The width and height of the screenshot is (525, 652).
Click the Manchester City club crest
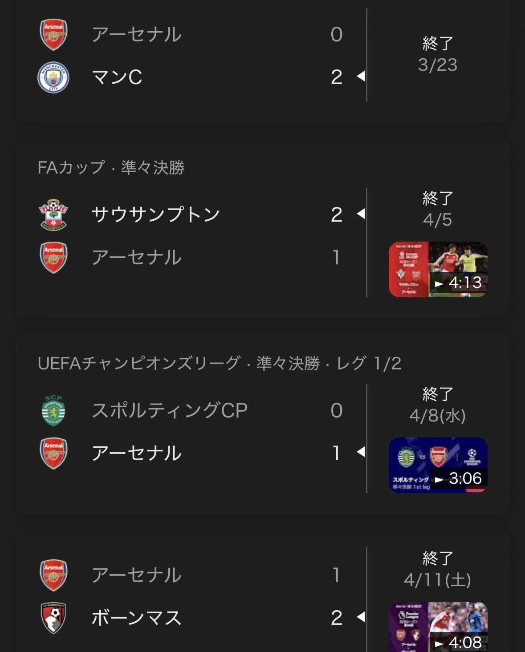click(x=53, y=77)
